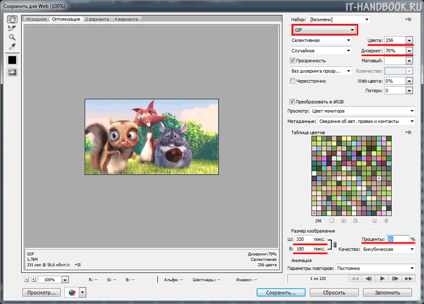Open the color table panel menu
The height and width of the screenshot is (304, 424).
(408, 132)
